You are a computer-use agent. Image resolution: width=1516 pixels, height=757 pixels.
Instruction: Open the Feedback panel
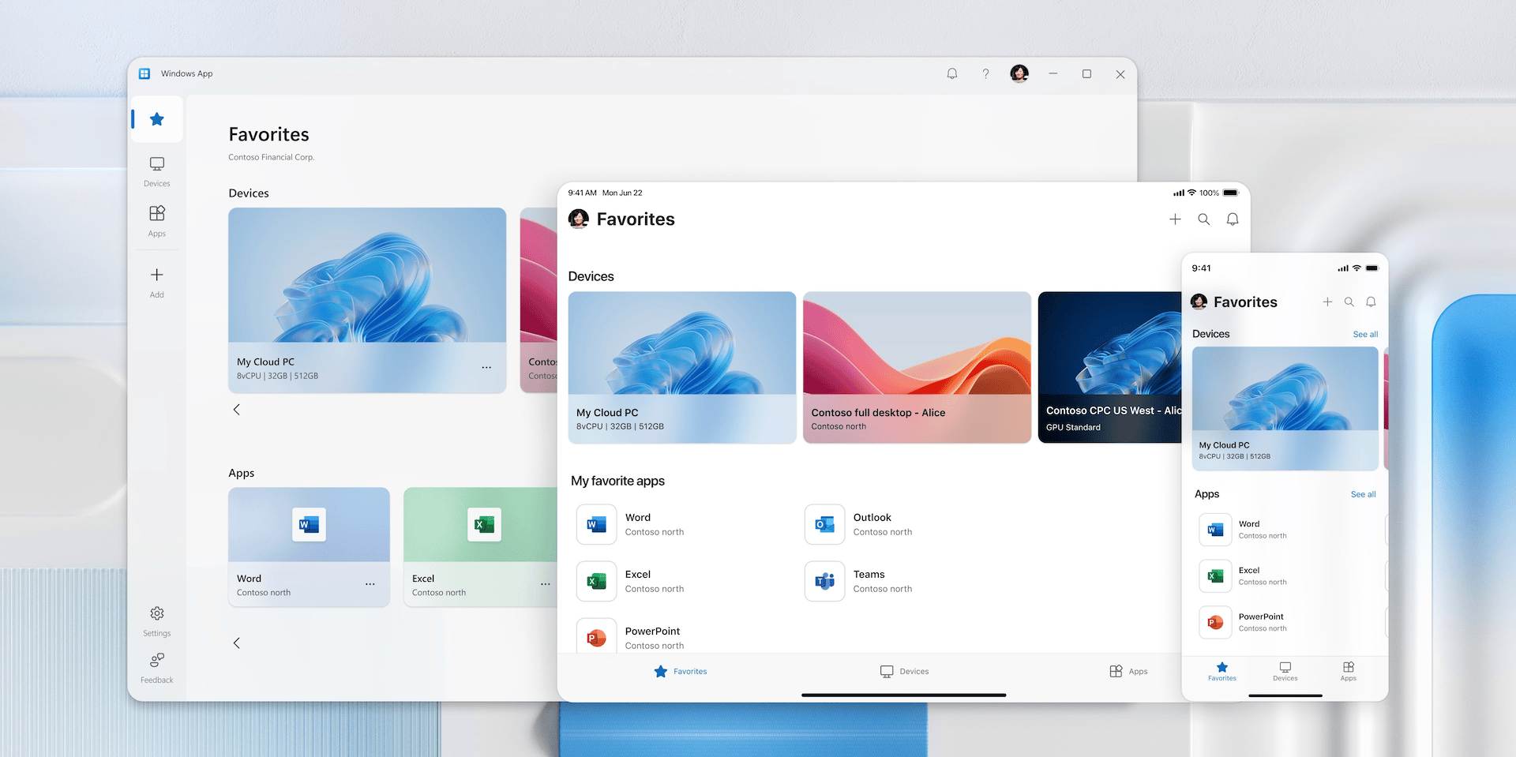pos(156,664)
